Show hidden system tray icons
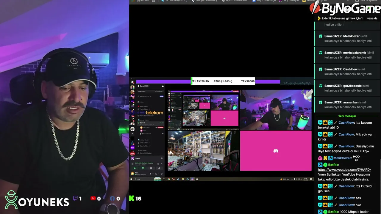The height and width of the screenshot is (214, 381). pyautogui.click(x=291, y=179)
